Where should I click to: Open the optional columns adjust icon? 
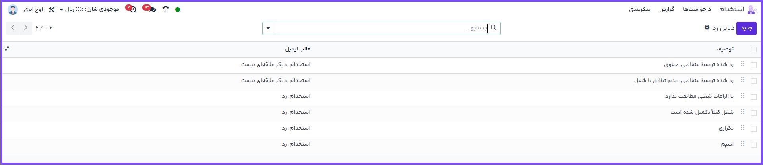(7, 49)
